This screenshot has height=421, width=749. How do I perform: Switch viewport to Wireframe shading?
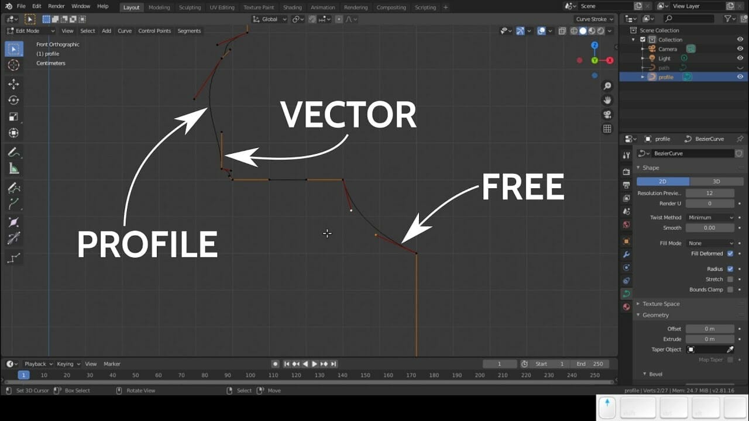(574, 31)
